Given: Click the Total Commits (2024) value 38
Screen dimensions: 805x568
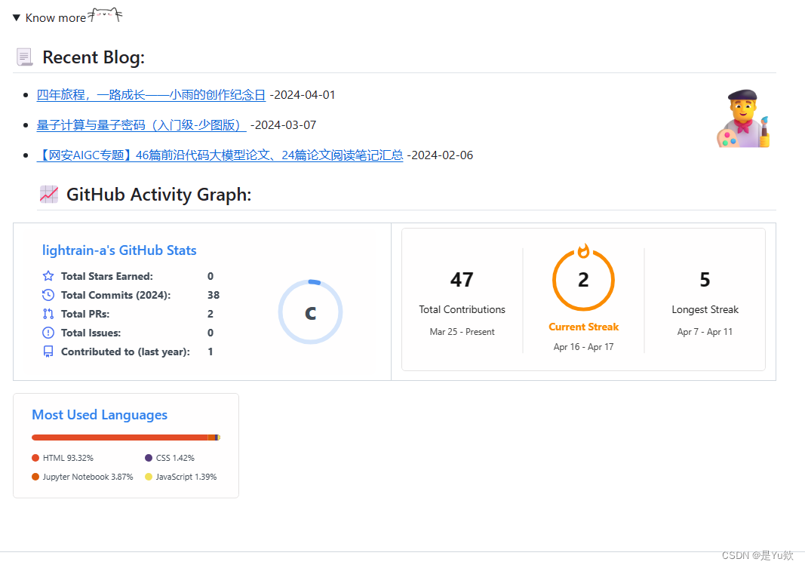Looking at the screenshot, I should tap(214, 295).
